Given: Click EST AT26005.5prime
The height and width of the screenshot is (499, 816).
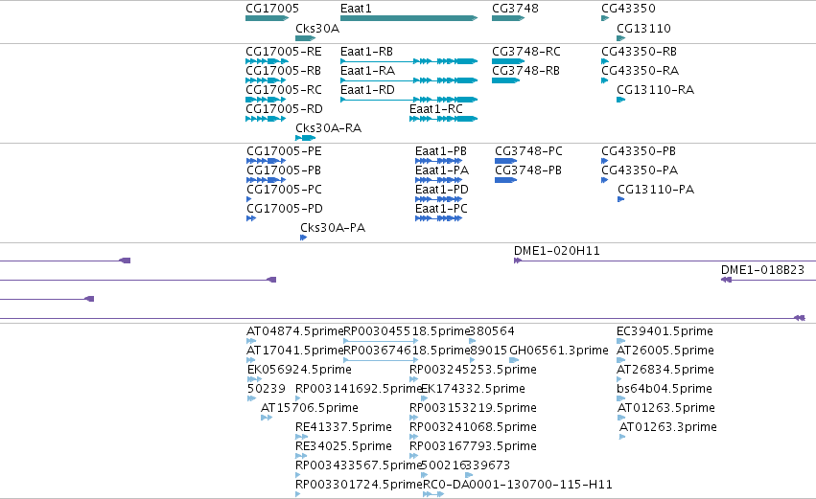Looking at the screenshot, I should (620, 360).
